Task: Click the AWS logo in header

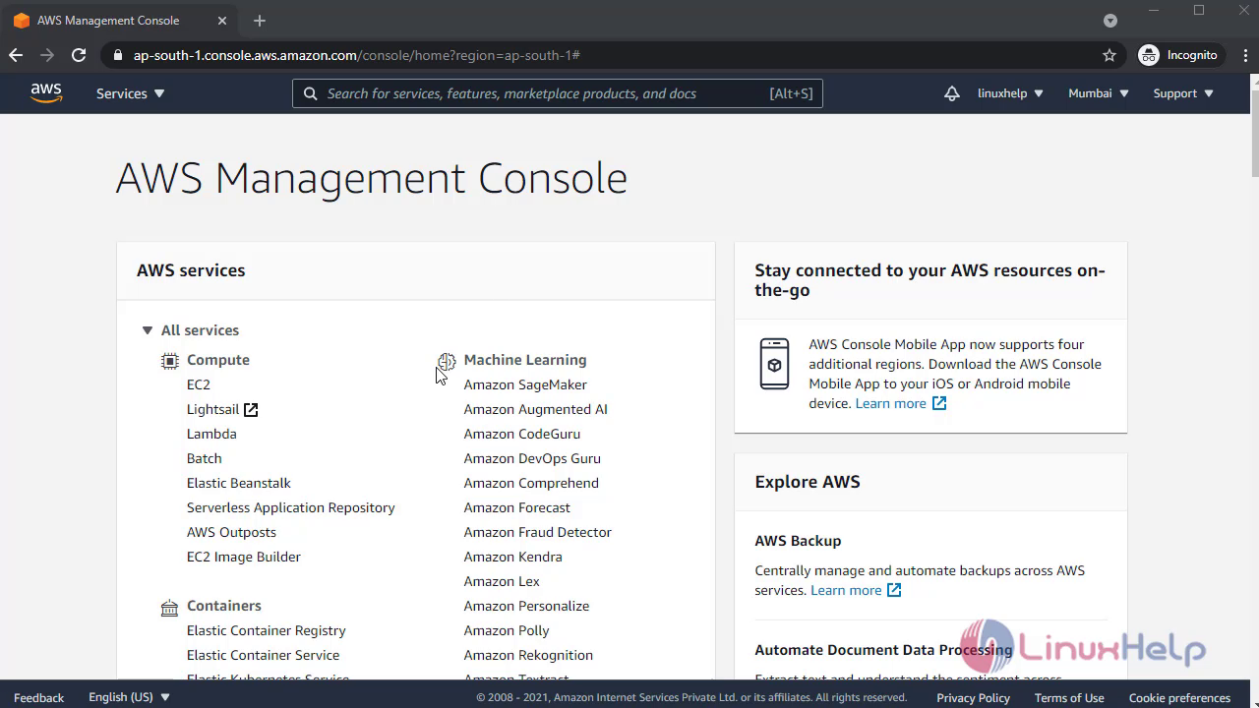Action: click(46, 93)
